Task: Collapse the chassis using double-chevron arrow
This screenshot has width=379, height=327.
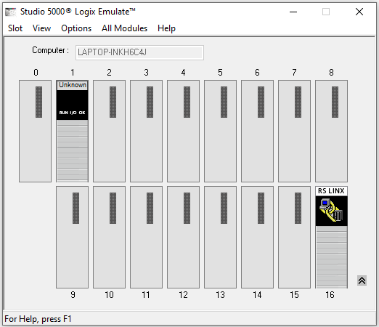Action: (362, 280)
